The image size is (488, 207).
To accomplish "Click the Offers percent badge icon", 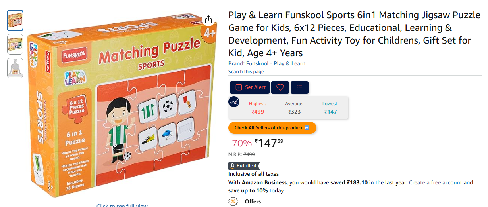I will (233, 201).
